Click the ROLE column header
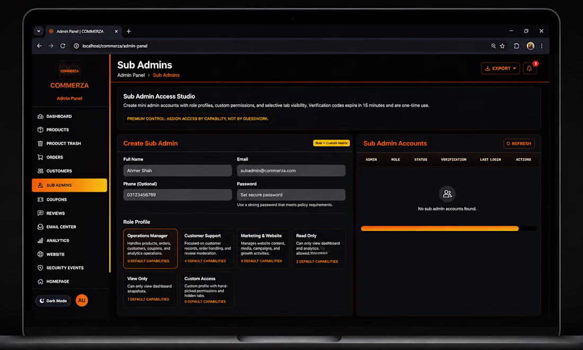The image size is (583, 350). pos(395,160)
